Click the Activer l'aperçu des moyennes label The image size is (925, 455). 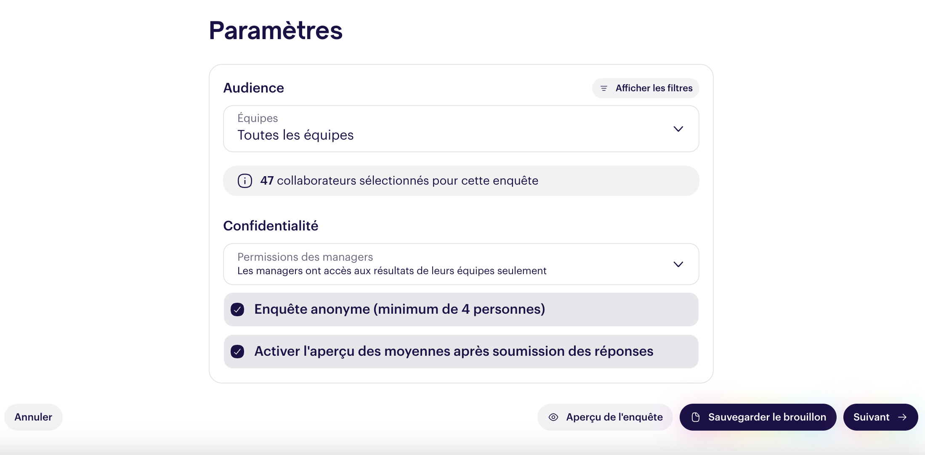tap(453, 352)
